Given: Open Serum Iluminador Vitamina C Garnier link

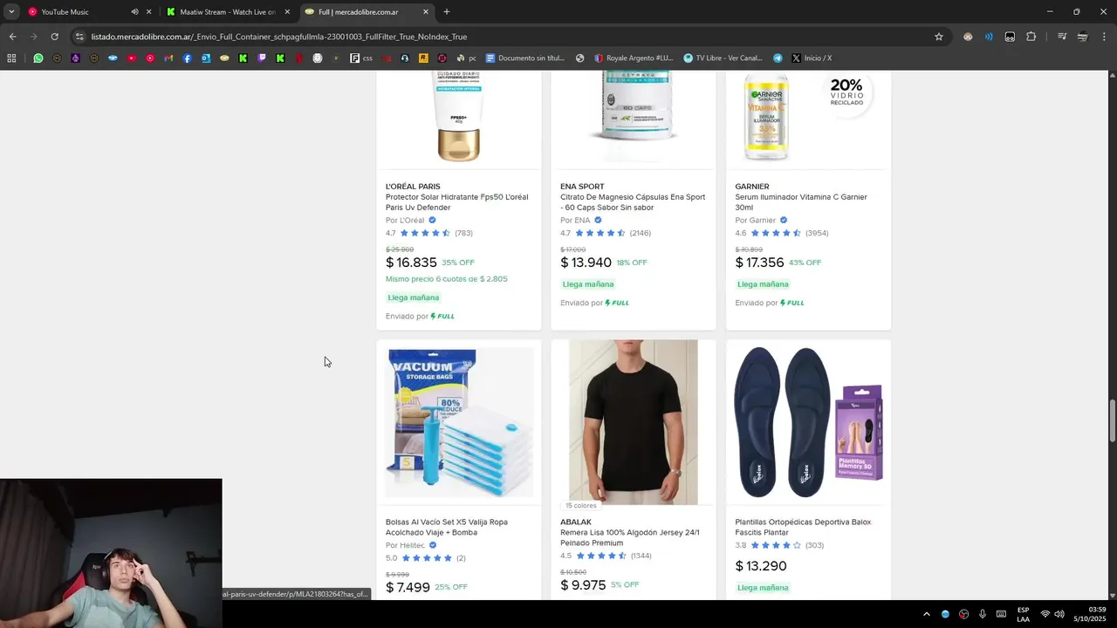Looking at the screenshot, I should click(x=801, y=202).
